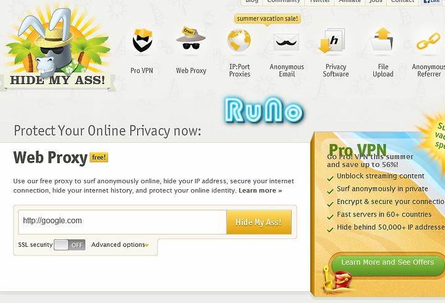Click the URL input field with http://google.com
445x303 pixels.
(122, 222)
